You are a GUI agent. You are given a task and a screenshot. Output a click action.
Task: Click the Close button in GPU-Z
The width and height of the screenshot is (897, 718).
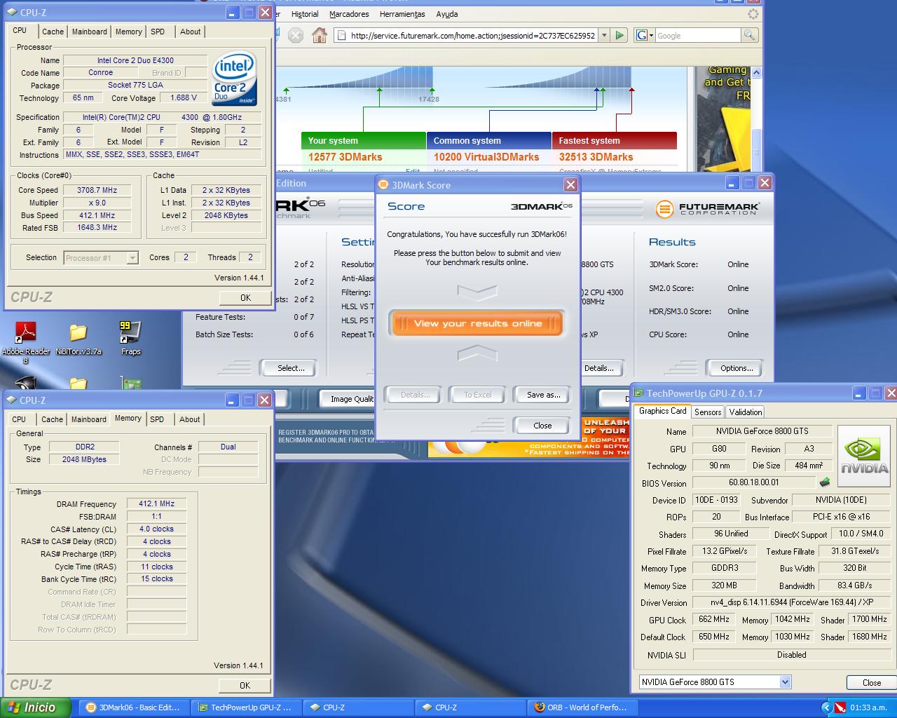tap(872, 682)
